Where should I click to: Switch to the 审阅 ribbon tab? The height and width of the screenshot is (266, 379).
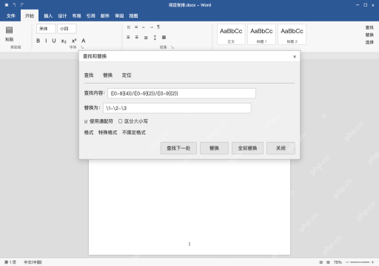tap(119, 16)
